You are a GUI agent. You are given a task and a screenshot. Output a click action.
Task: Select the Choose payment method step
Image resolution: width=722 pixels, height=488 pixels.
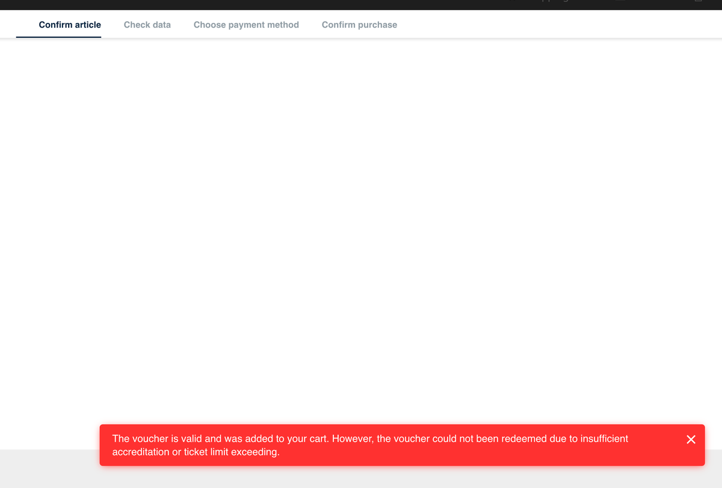(x=246, y=25)
